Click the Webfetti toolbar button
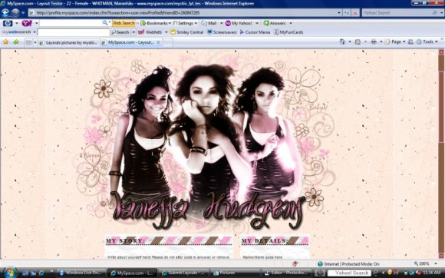 point(150,32)
